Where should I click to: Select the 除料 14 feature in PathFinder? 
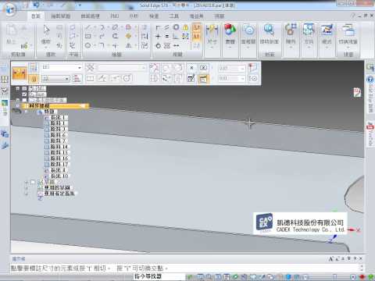click(56, 147)
